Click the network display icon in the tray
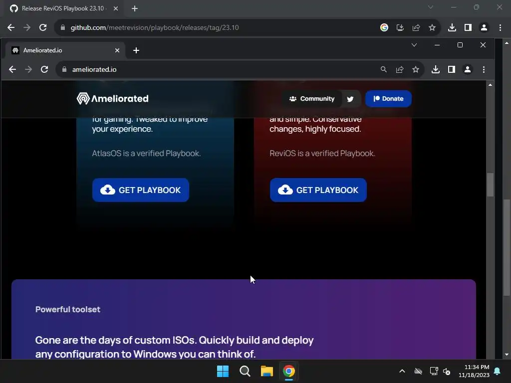Viewport: 511px width, 383px height. (434, 371)
